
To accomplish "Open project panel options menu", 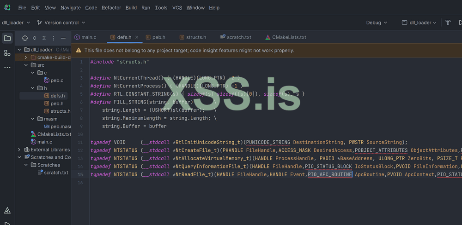I will click(x=53, y=38).
